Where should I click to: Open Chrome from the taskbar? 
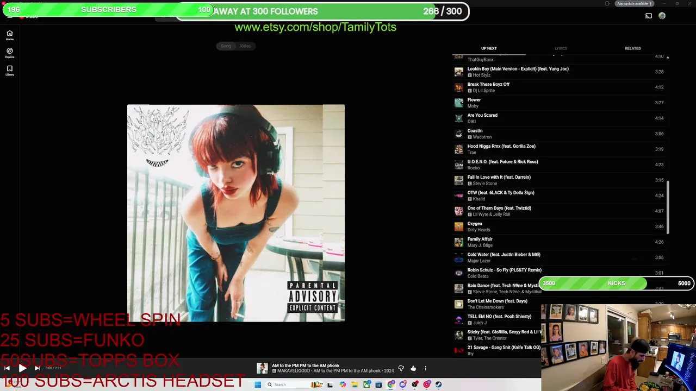point(391,384)
